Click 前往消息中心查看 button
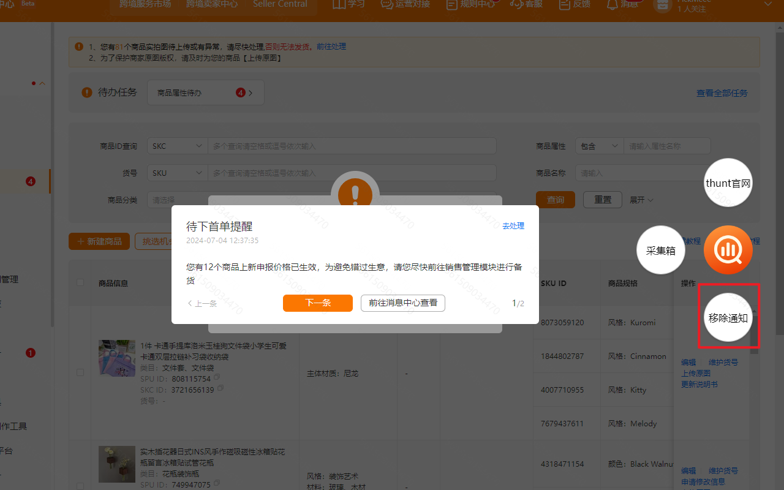Viewport: 784px width, 490px height. pyautogui.click(x=403, y=303)
